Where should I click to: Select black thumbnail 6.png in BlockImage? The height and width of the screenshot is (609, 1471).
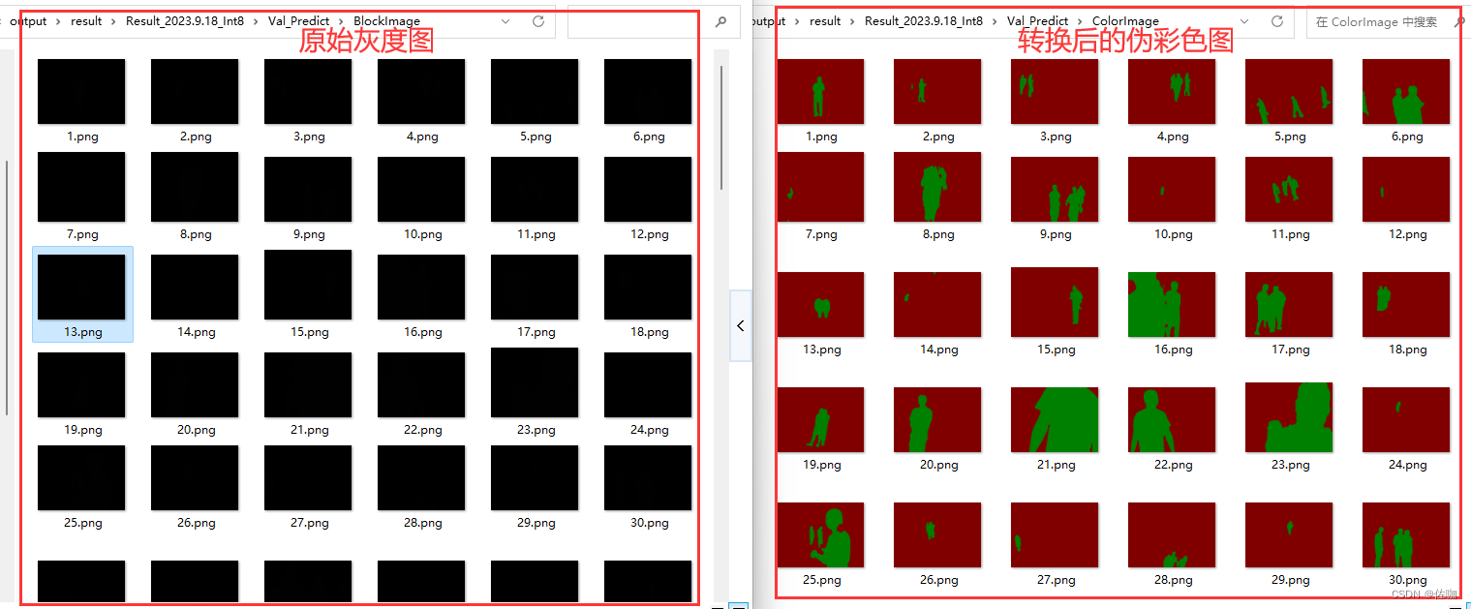pos(648,91)
